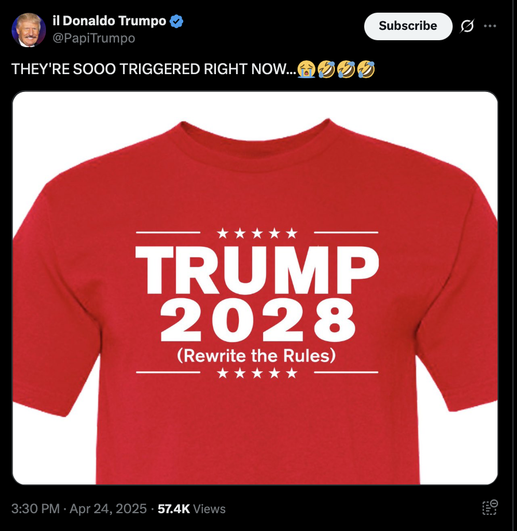
Task: Select the THEY'RE SOOO TRIGGERED post text
Action: pos(154,69)
